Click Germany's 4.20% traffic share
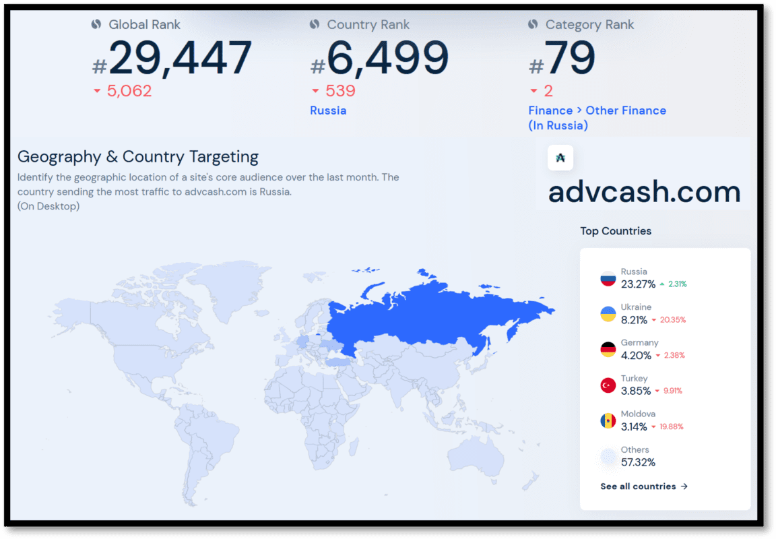Screen dimensions: 776x539 click(x=636, y=356)
